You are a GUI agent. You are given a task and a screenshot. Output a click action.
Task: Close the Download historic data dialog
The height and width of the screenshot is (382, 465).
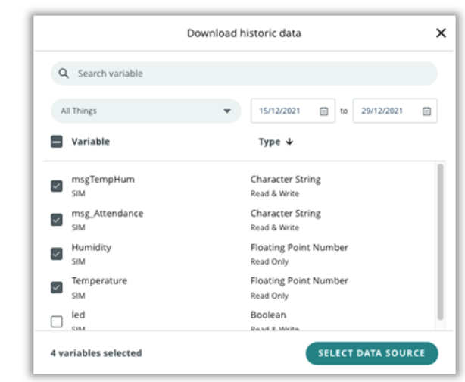[441, 33]
